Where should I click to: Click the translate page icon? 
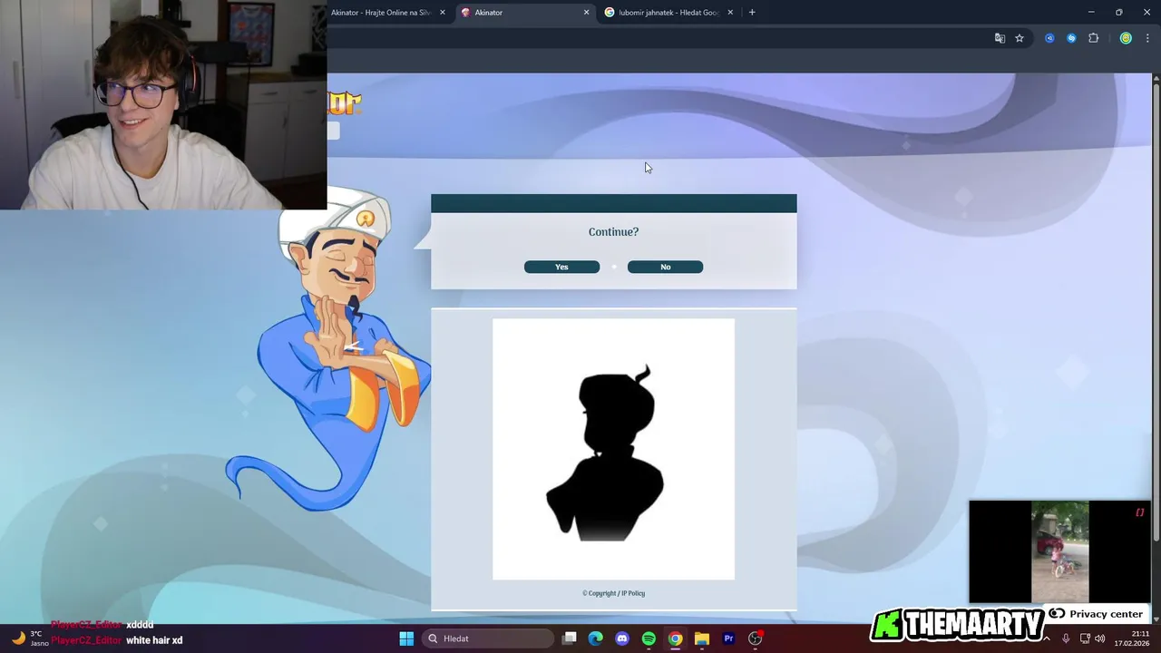point(1000,38)
